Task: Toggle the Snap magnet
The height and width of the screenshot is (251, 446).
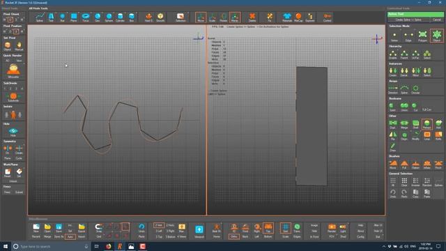Action: point(99,229)
